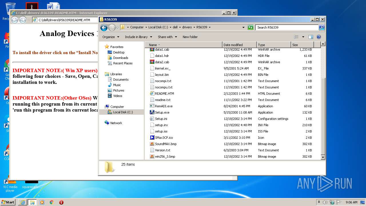Open Desktop in navigation pane
The image size is (366, 206).
pyautogui.click(x=119, y=52)
